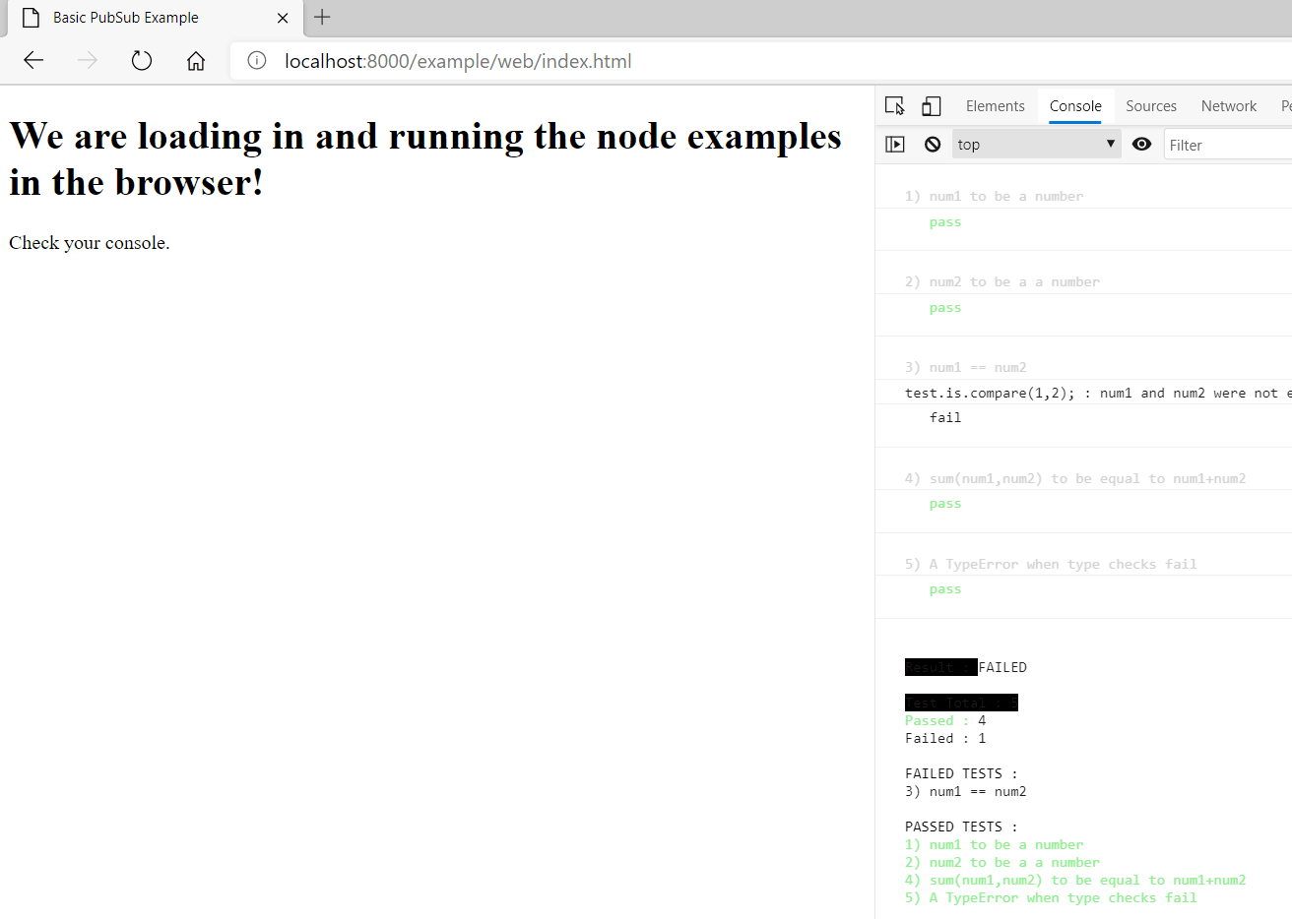Click the page heading about node examples
This screenshot has width=1292, height=919.
click(425, 158)
